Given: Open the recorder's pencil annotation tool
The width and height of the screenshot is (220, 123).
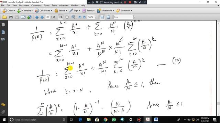Looking at the screenshot, I should pos(140,2).
